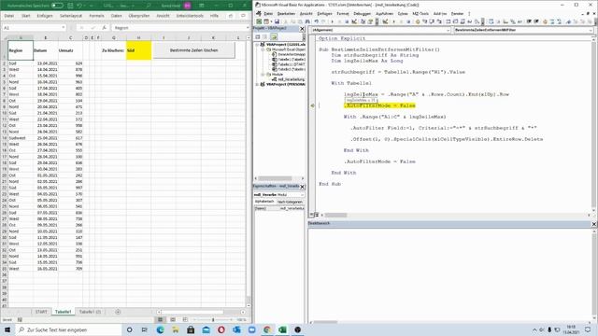Click the Excel save icon in title bar
Viewport: 598px width, 336px height.
click(71, 6)
